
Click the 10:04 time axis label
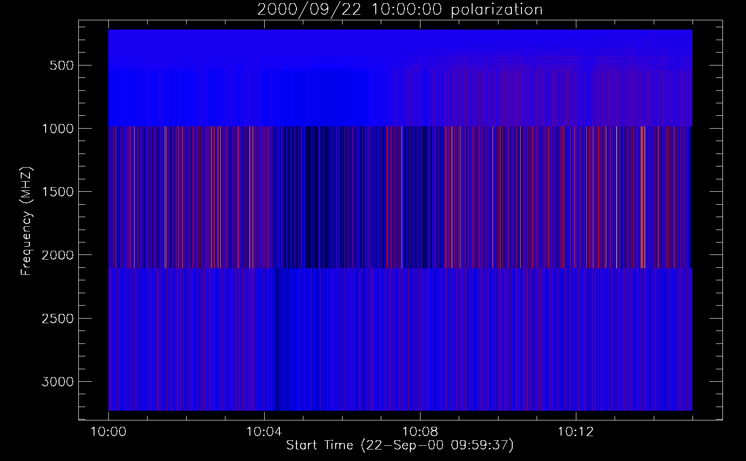(264, 432)
